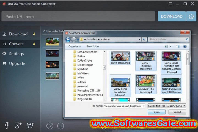The height and width of the screenshot is (132, 198).
Task: Click the File name input box
Action: coord(123,106)
